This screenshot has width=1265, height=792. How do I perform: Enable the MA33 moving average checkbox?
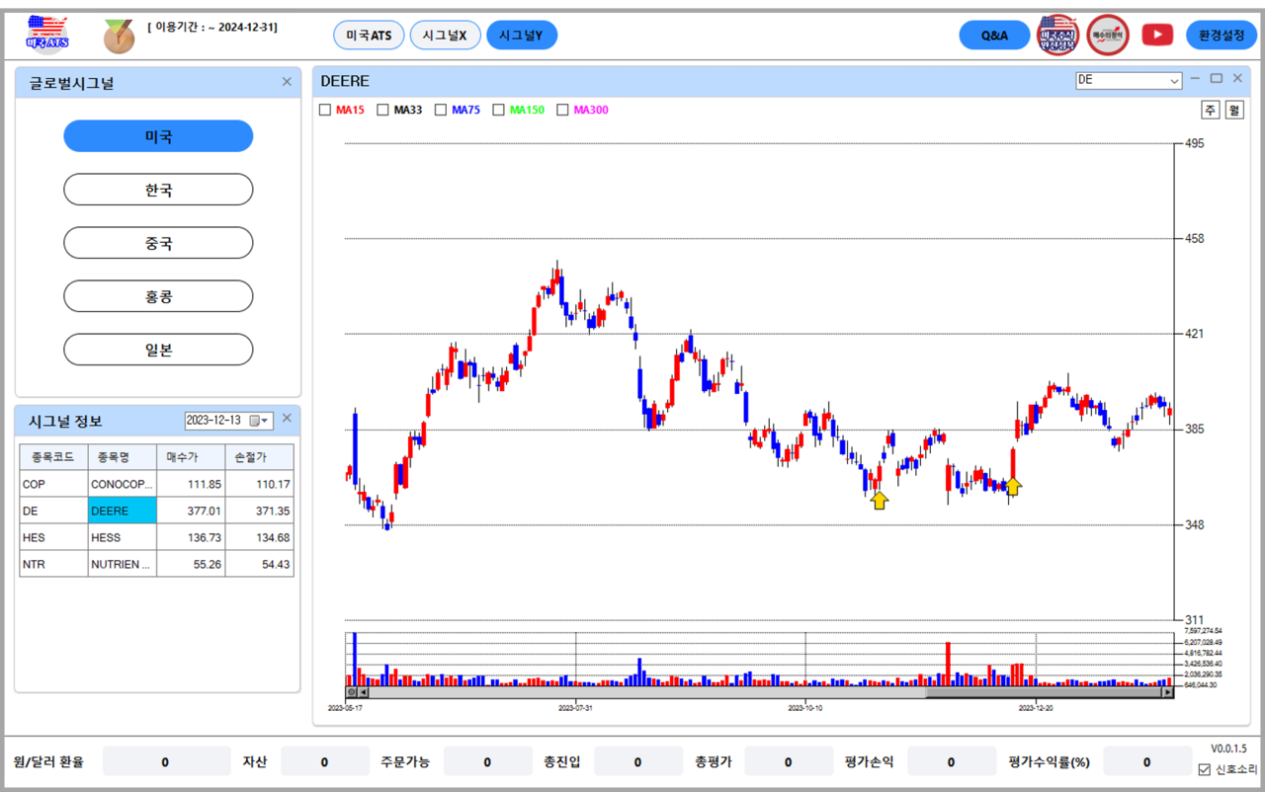coord(383,110)
